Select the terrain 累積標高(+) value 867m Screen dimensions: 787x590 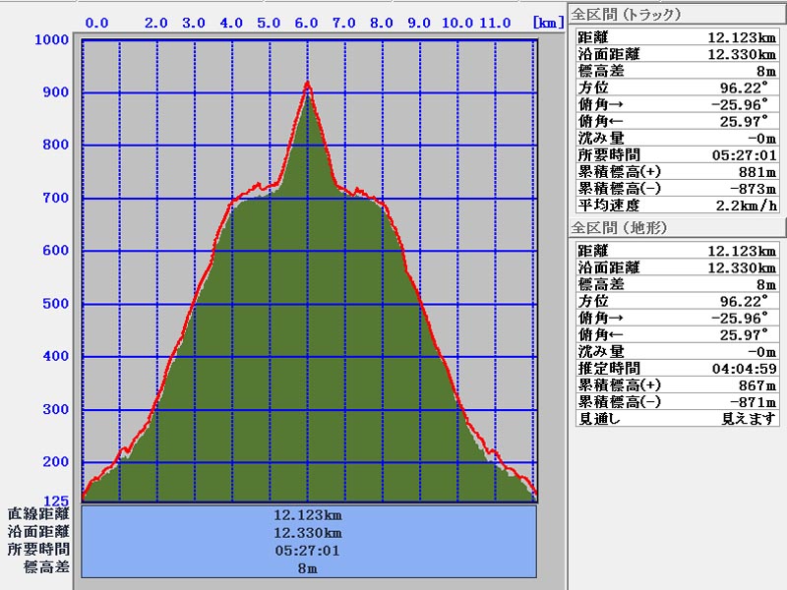pyautogui.click(x=757, y=385)
